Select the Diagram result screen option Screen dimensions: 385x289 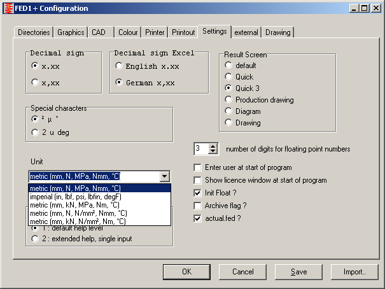point(228,111)
